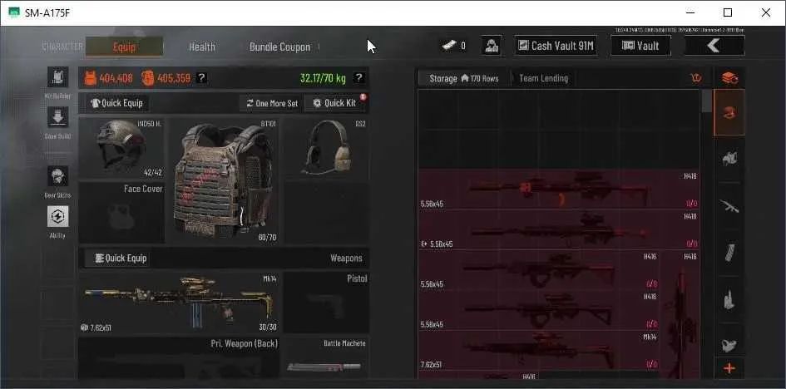Click the CHARACTER label

62,47
